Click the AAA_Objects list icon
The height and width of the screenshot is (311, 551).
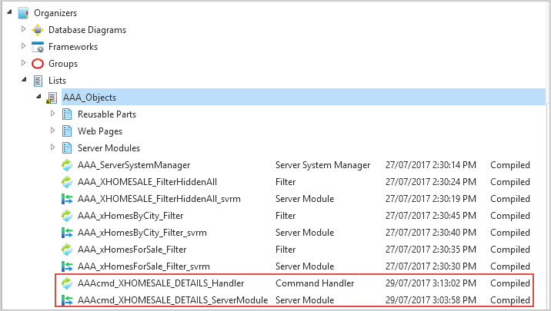coord(52,98)
